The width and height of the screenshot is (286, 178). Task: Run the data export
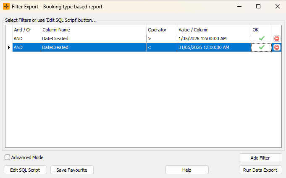[x=260, y=170]
